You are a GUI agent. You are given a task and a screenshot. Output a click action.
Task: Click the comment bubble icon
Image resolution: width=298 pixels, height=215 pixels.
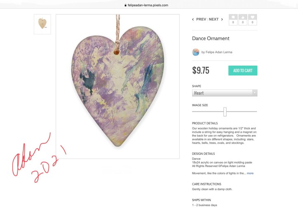coord(233,17)
